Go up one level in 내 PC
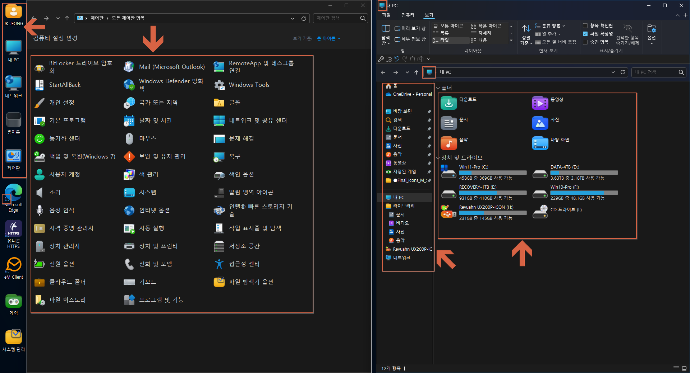 pos(416,72)
